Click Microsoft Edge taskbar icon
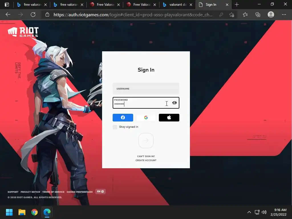 pos(47,212)
